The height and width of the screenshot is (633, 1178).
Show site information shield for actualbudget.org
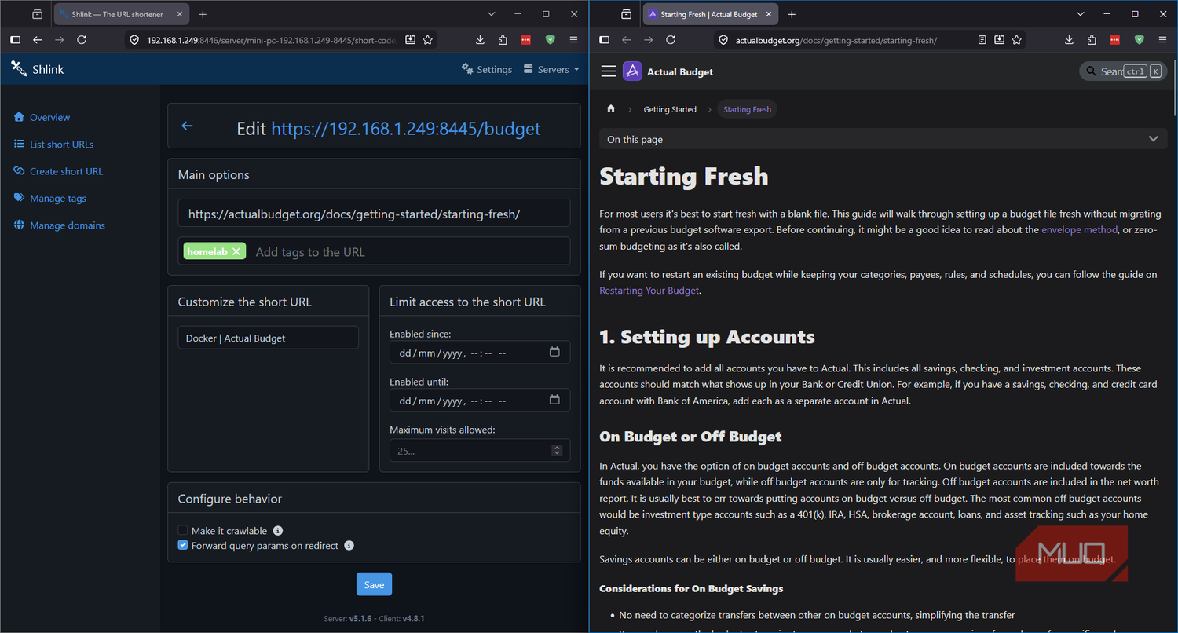coord(723,40)
